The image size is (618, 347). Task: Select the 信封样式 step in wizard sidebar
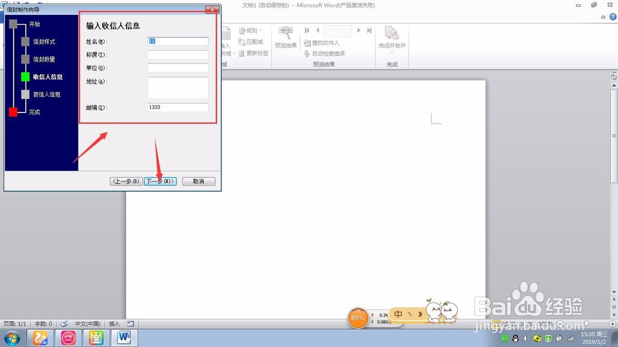point(44,42)
